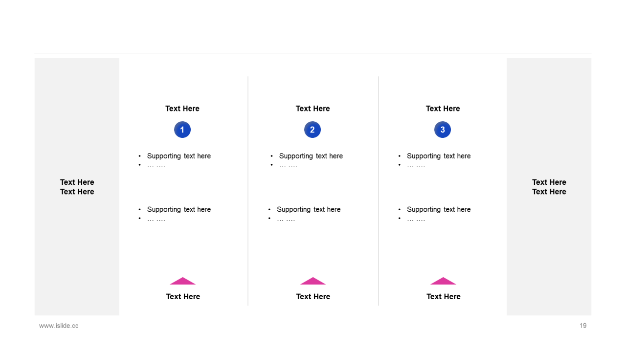Click the "Text Here" label below the middle pink triangle
Screen dimensions: 626x352
tap(313, 297)
